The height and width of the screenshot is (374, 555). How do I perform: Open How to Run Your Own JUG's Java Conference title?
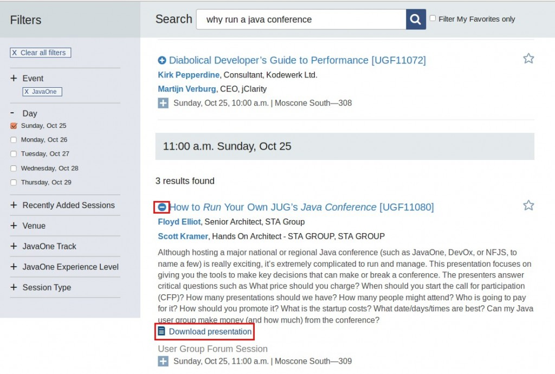point(301,207)
